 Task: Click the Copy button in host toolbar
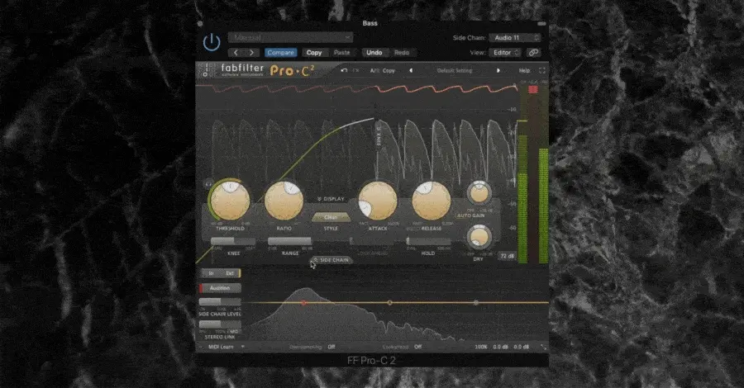point(313,53)
